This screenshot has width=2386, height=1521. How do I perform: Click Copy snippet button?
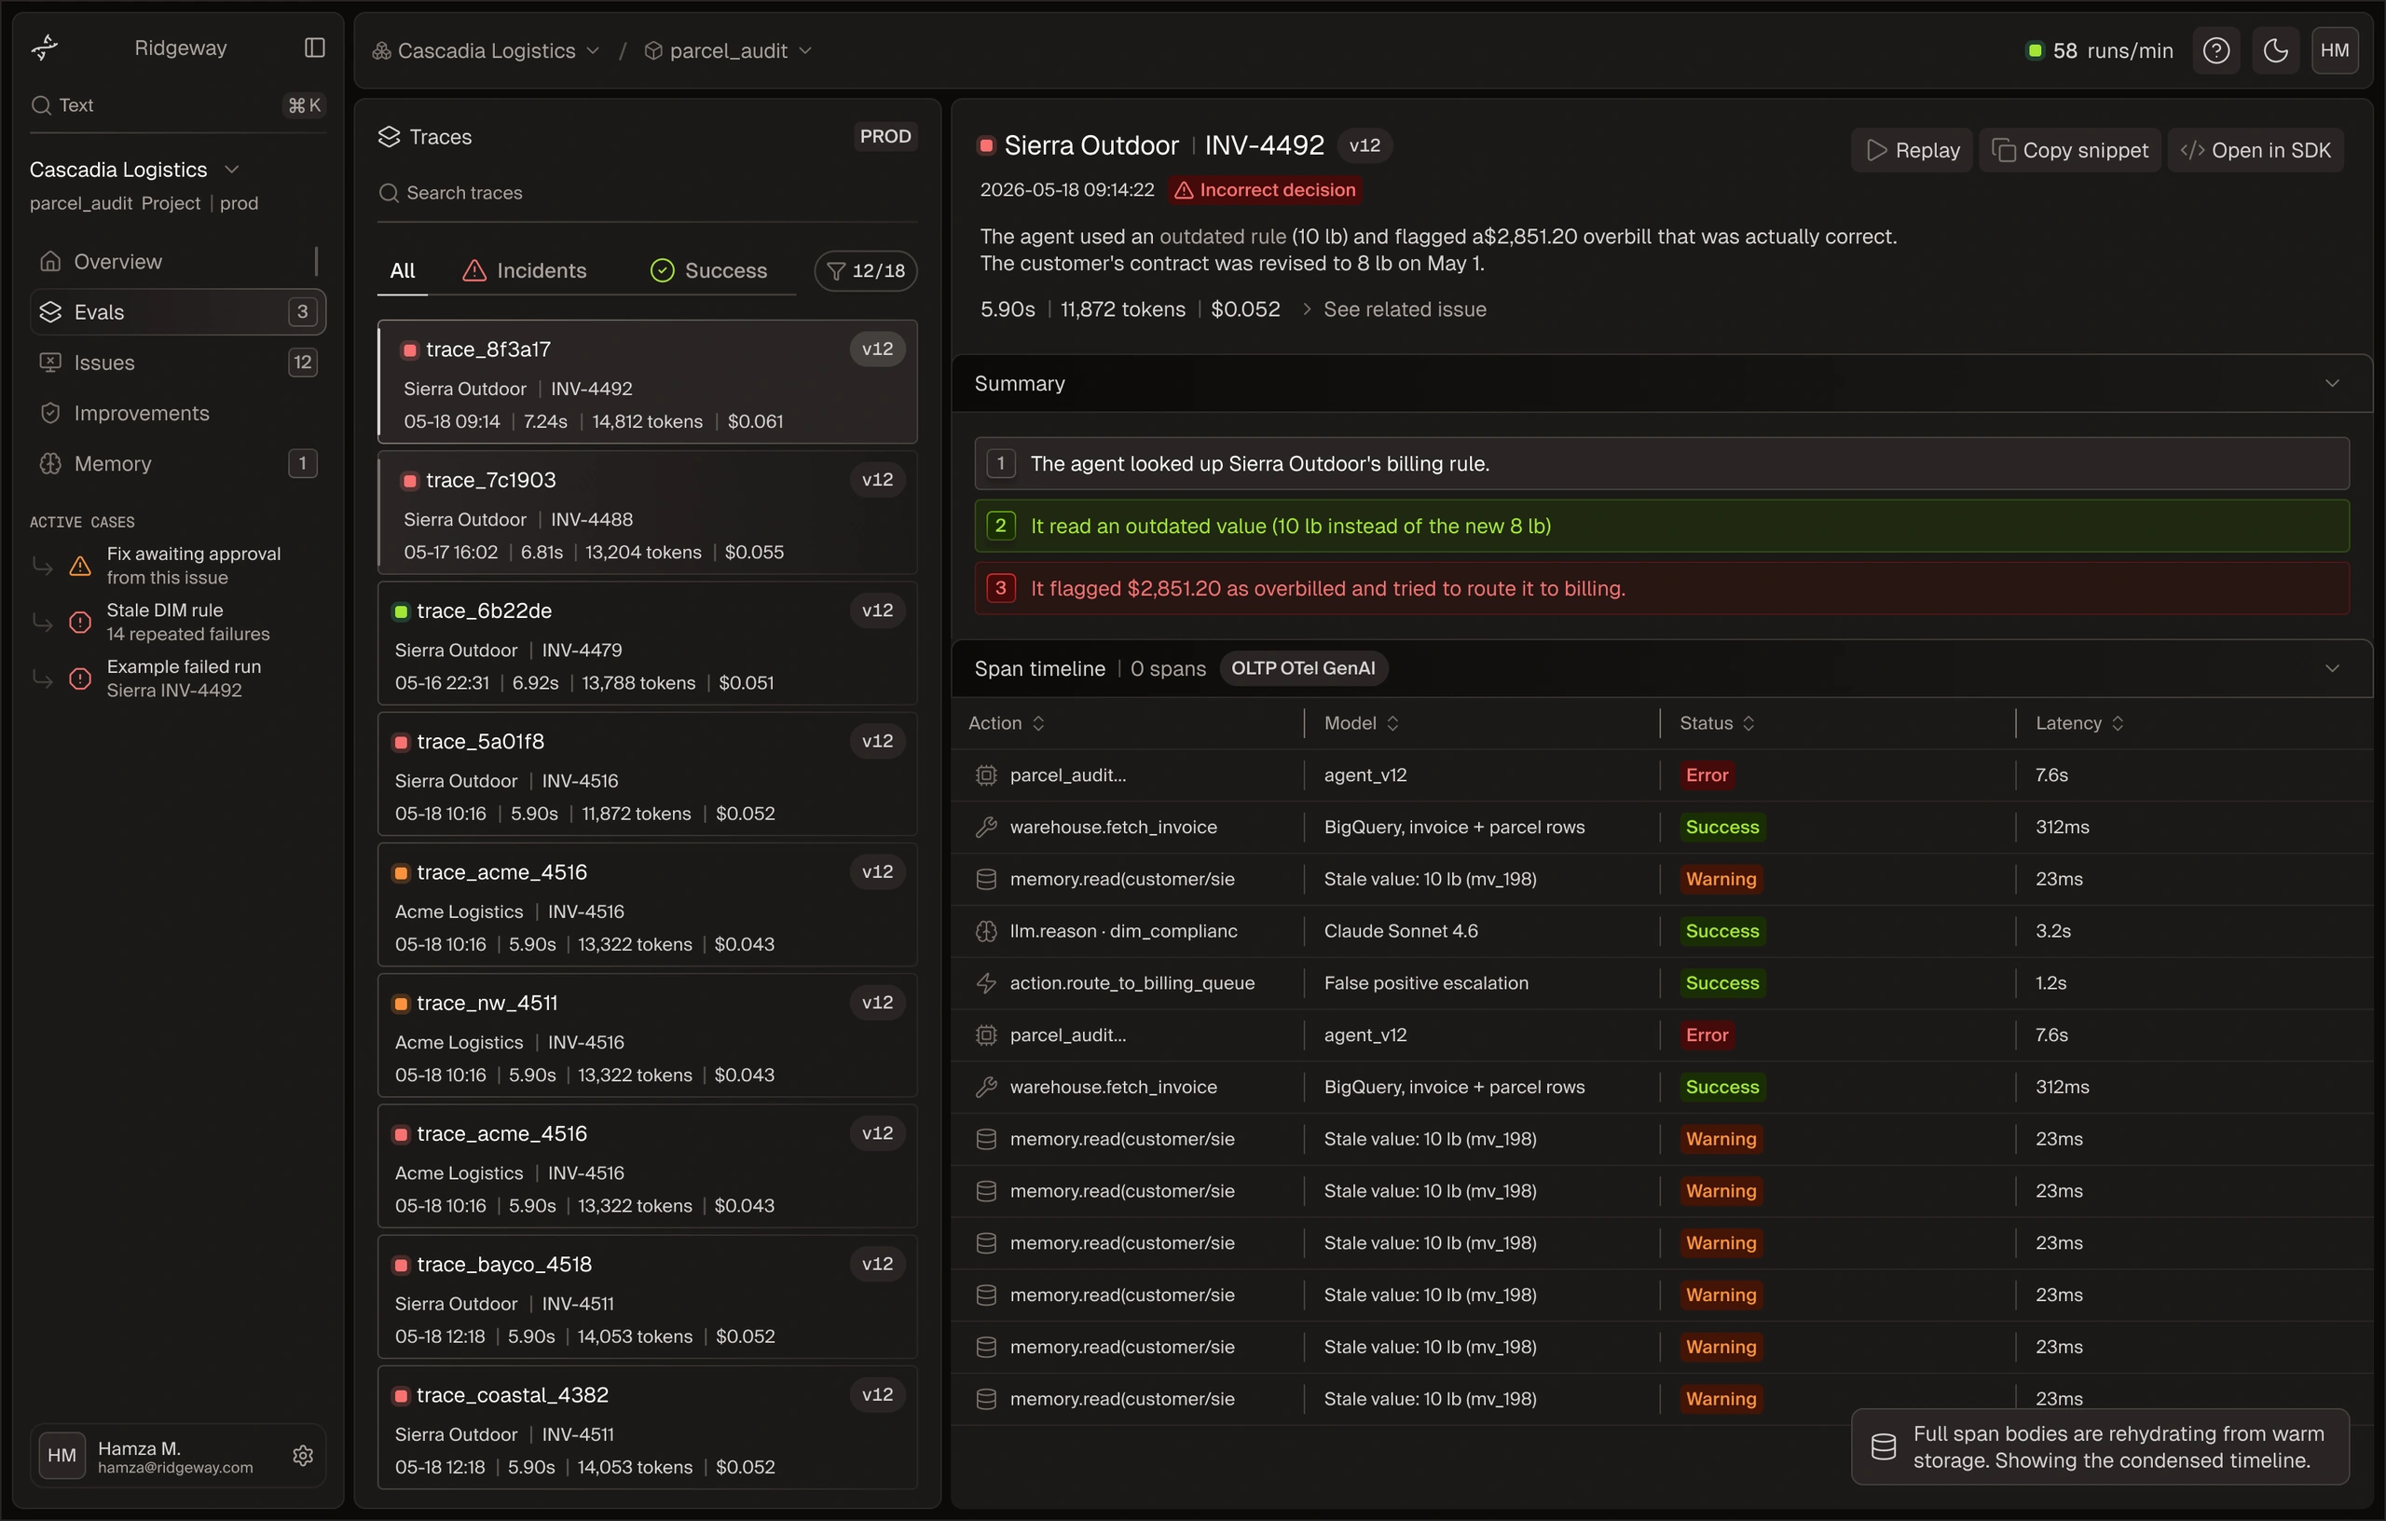pyautogui.click(x=2070, y=151)
